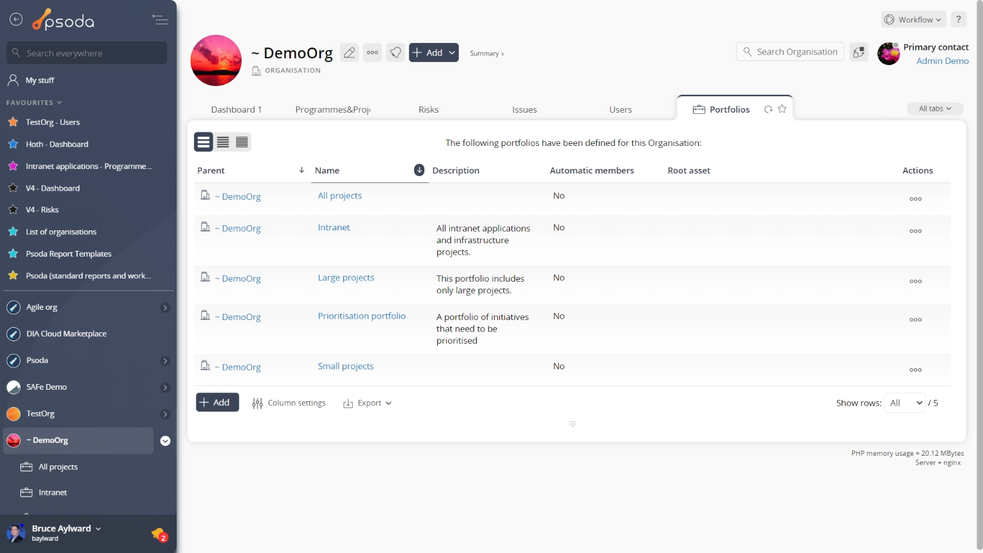Click the Add button below the table

pos(218,403)
